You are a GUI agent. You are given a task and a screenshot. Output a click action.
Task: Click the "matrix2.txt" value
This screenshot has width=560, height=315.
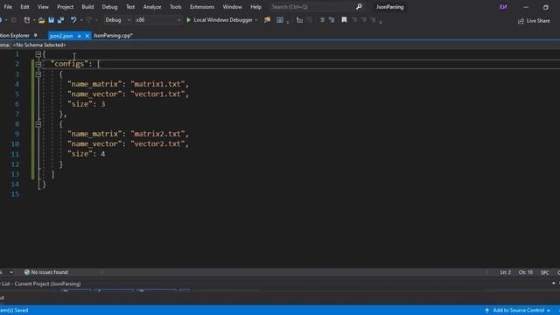pyautogui.click(x=157, y=134)
